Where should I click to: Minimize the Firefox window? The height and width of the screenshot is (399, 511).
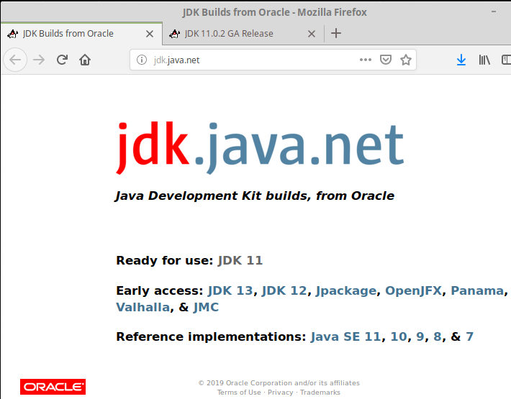(494, 12)
